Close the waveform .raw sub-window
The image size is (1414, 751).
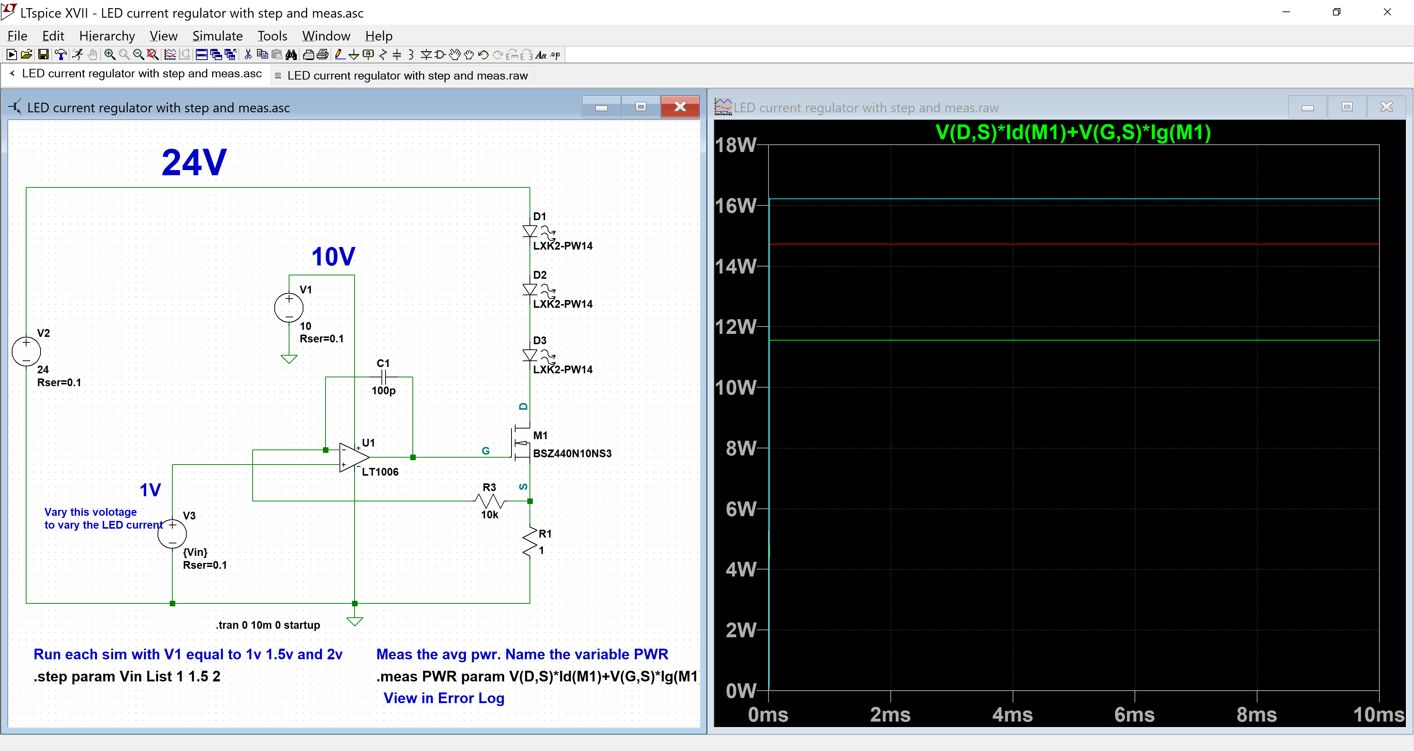[x=1386, y=106]
